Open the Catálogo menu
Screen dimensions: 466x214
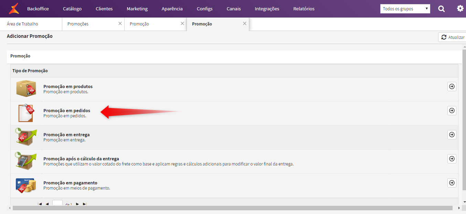click(72, 9)
